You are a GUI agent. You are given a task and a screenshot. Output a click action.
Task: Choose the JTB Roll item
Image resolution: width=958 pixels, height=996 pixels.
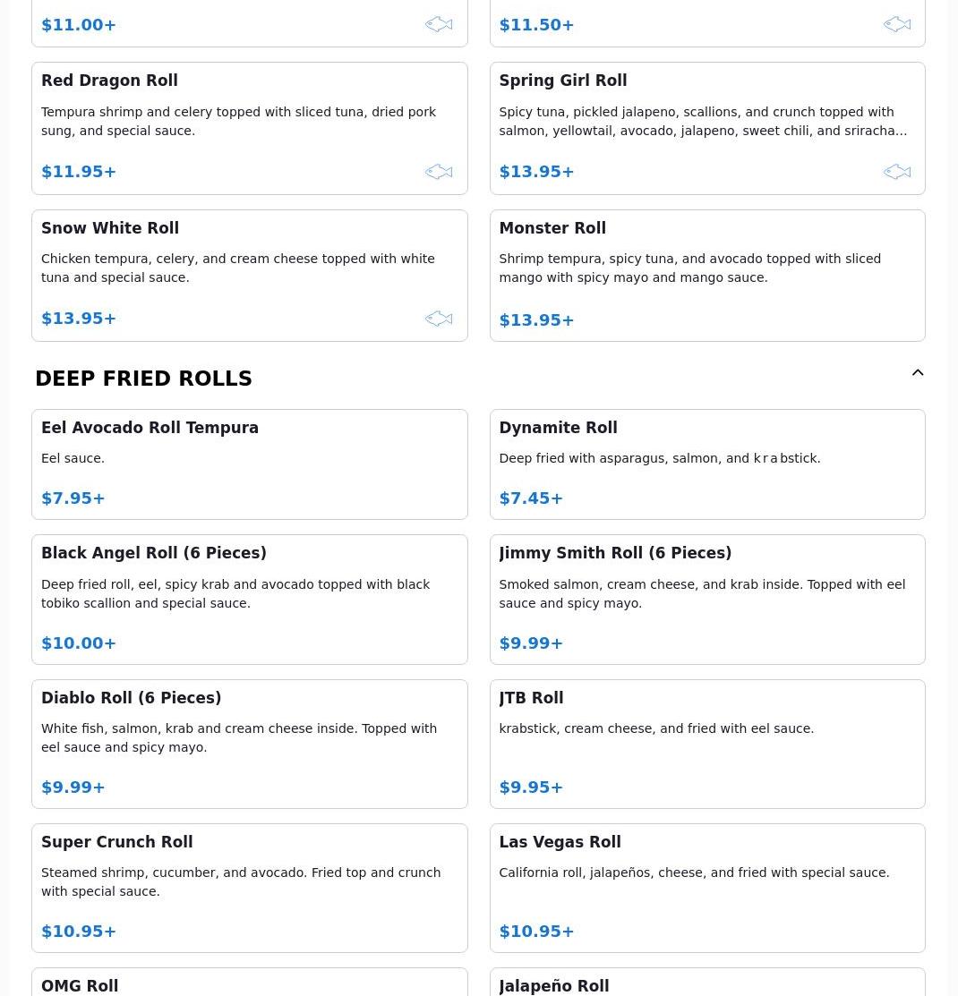tap(707, 744)
